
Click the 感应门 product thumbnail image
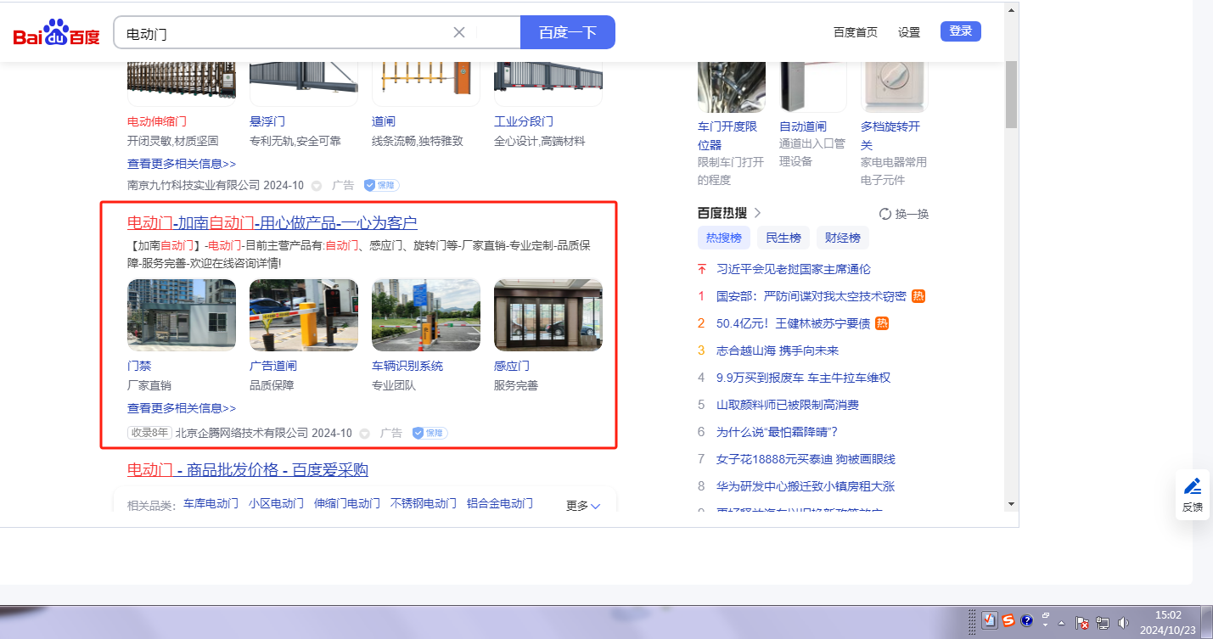coord(548,315)
